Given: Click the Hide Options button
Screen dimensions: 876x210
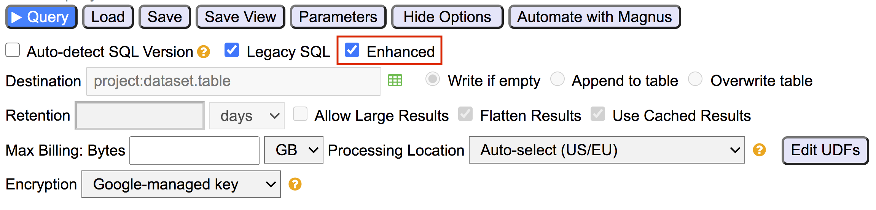Looking at the screenshot, I should point(447,17).
